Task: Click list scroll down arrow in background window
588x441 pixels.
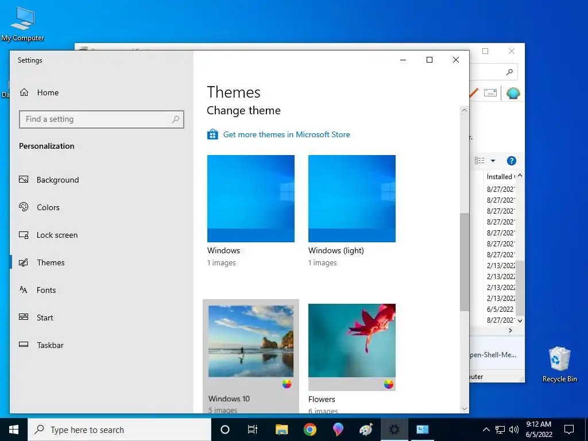Action: click(520, 320)
